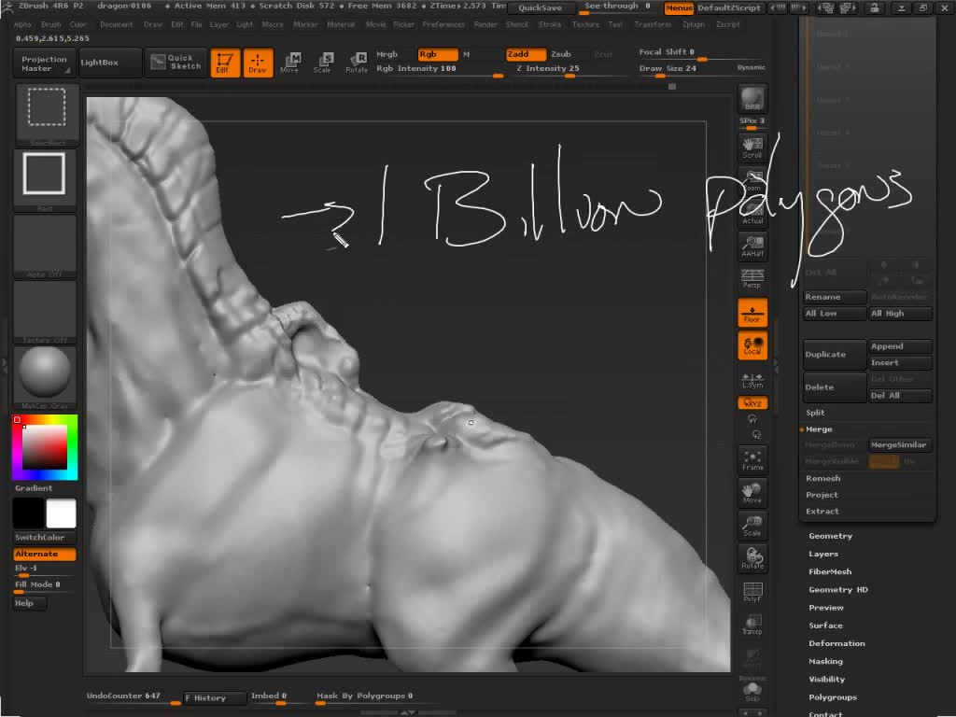Expand the Geometry subpalette
956x717 pixels.
click(x=830, y=536)
